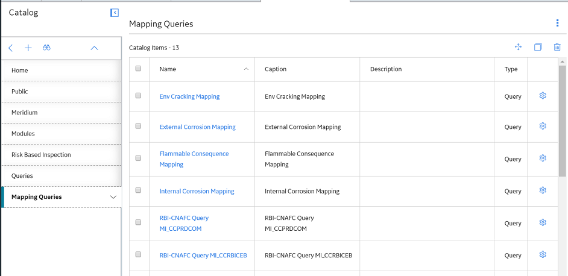This screenshot has height=276, width=568.
Task: Check the Flammable Consequence Mapping row checkbox
Action: [x=138, y=158]
